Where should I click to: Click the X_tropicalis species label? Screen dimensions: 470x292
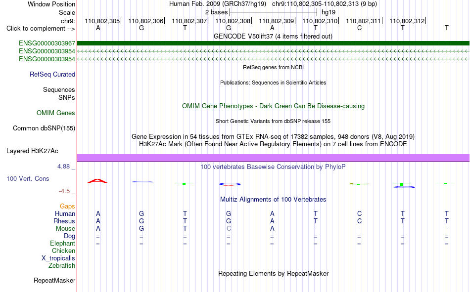[x=58, y=258]
